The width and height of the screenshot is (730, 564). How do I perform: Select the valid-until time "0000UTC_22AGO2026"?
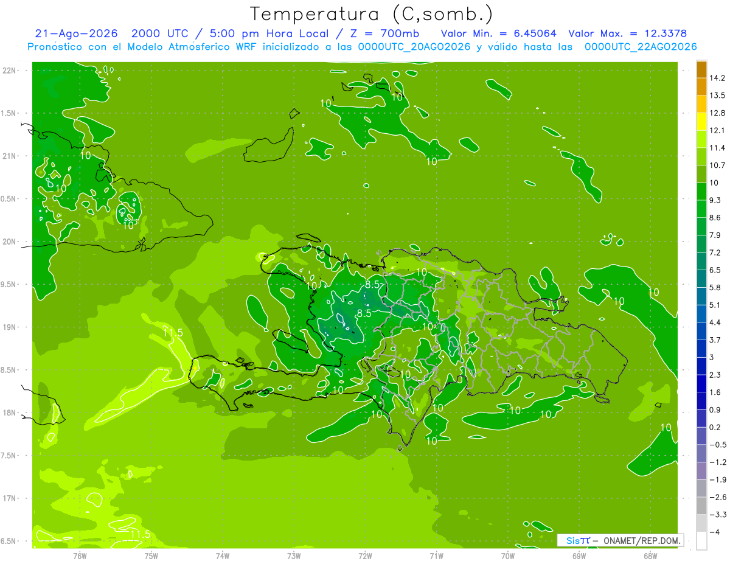pos(641,47)
